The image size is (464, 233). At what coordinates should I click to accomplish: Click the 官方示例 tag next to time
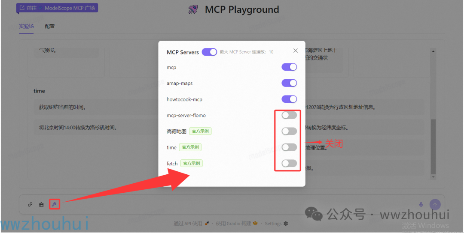(x=190, y=147)
